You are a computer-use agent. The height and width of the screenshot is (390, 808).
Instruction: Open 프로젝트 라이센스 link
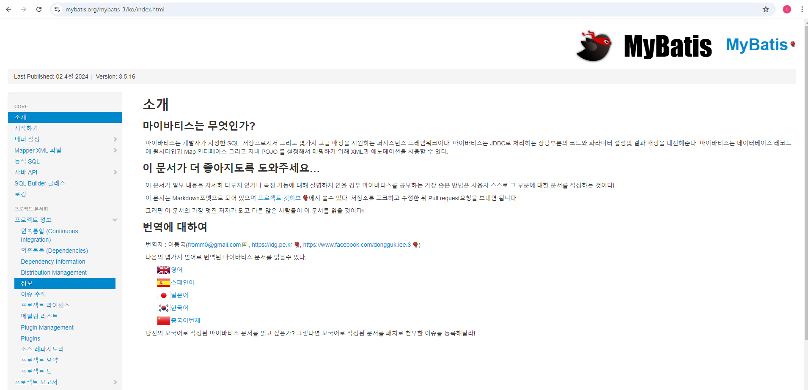(45, 305)
